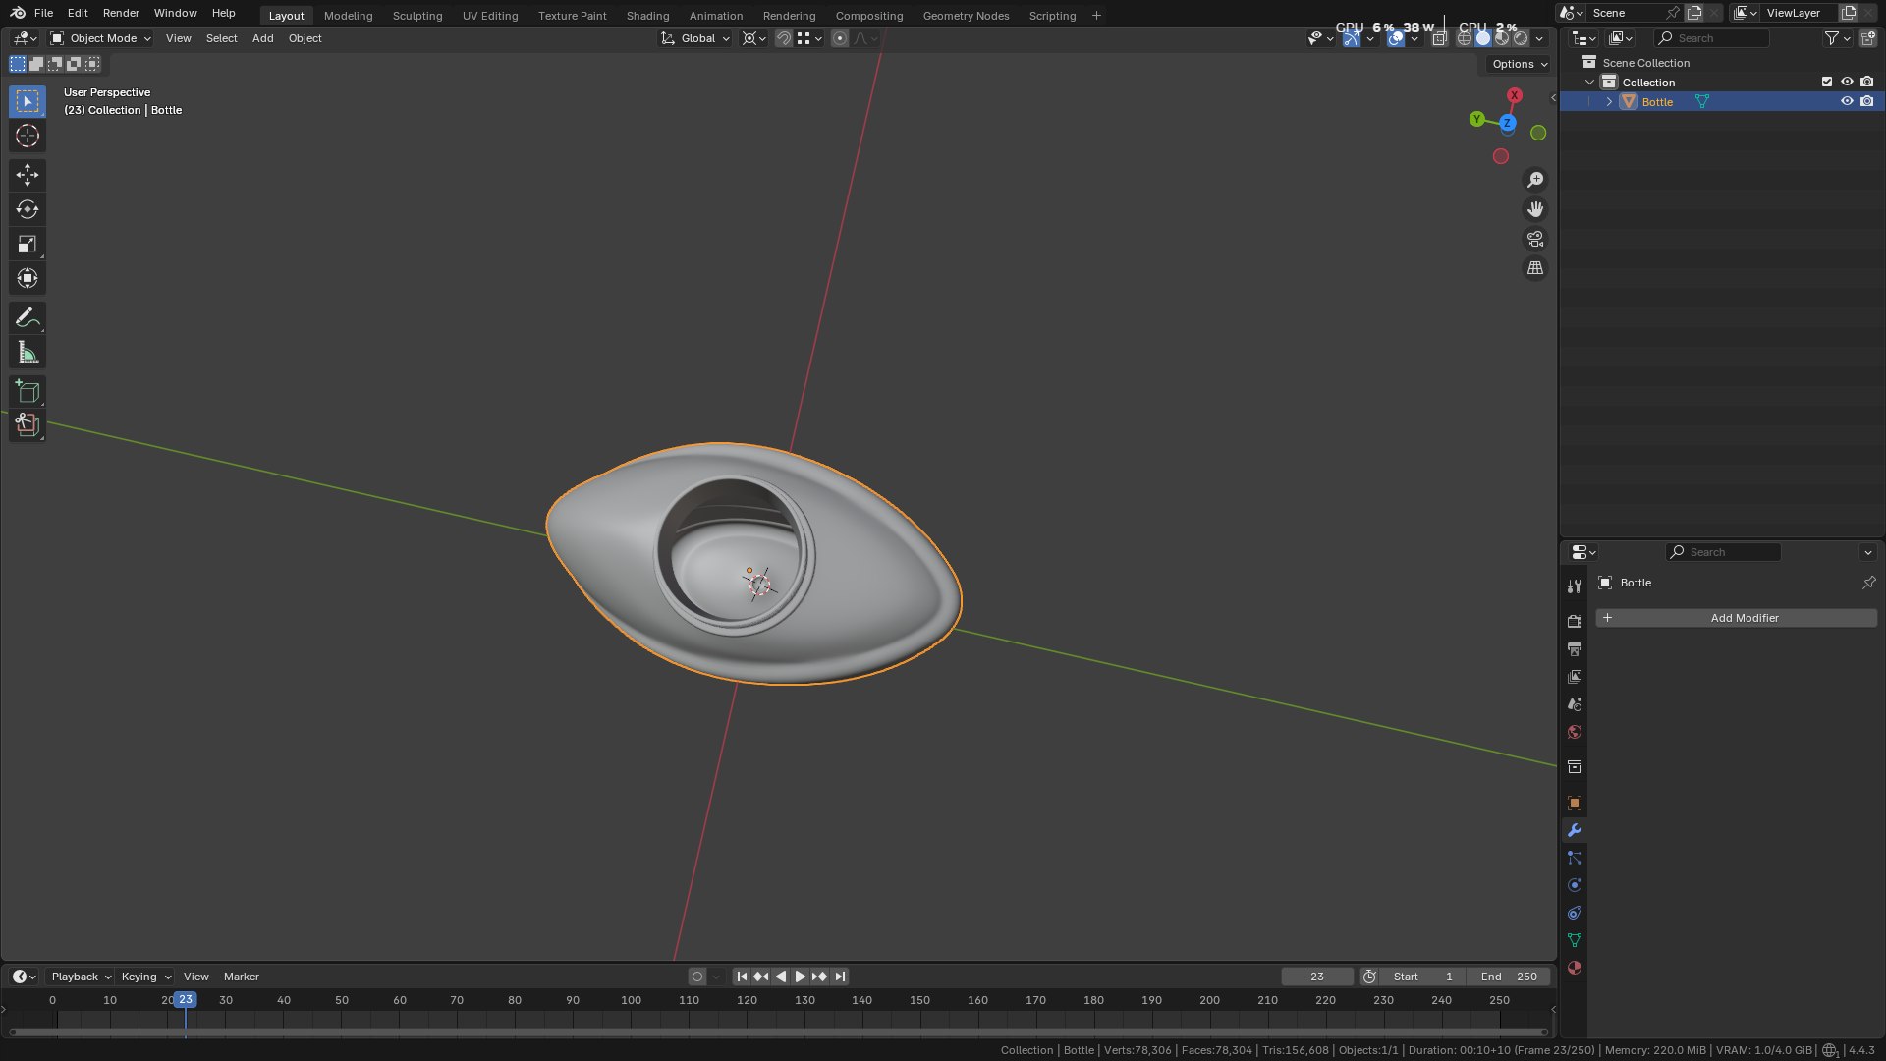The height and width of the screenshot is (1061, 1886).
Task: Select the Scale tool
Action: pyautogui.click(x=28, y=244)
